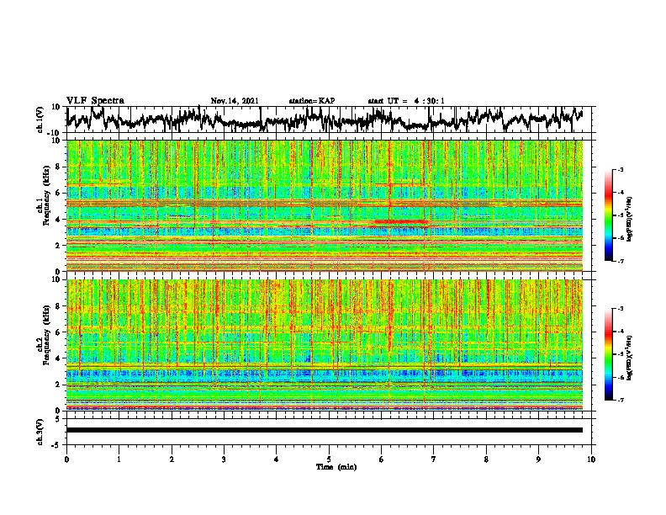The image size is (666, 515).
Task: Click time axis tick label "1"
Action: [x=119, y=459]
